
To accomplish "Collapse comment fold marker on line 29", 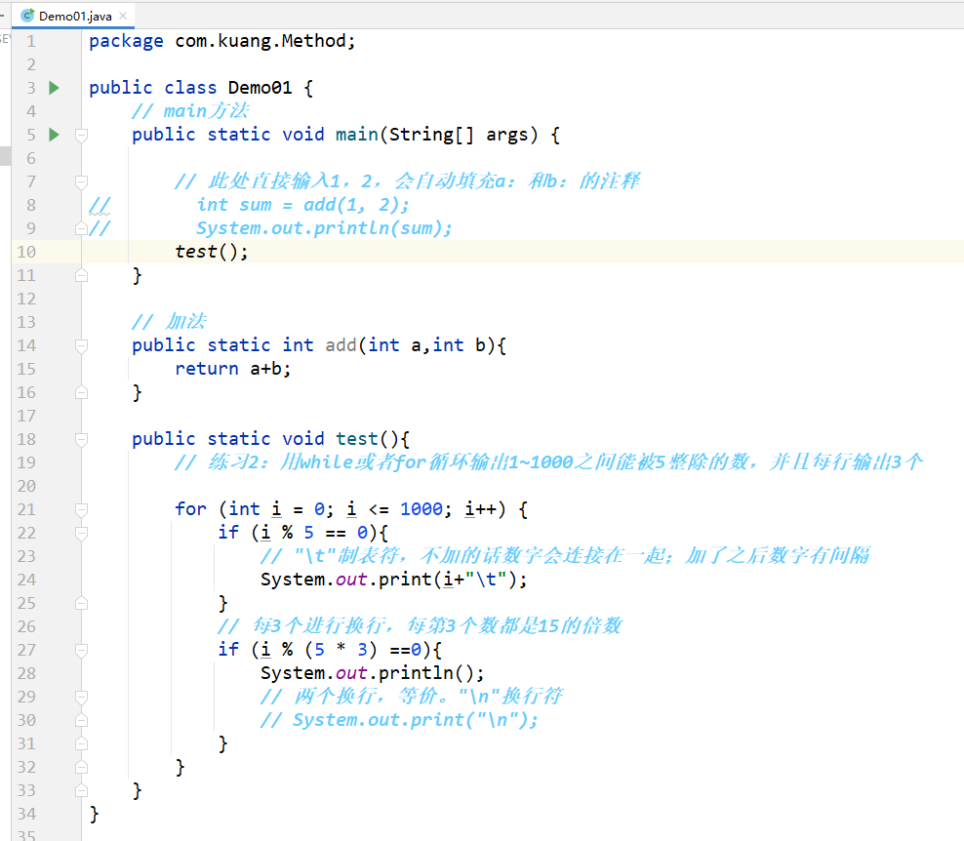I will click(81, 697).
